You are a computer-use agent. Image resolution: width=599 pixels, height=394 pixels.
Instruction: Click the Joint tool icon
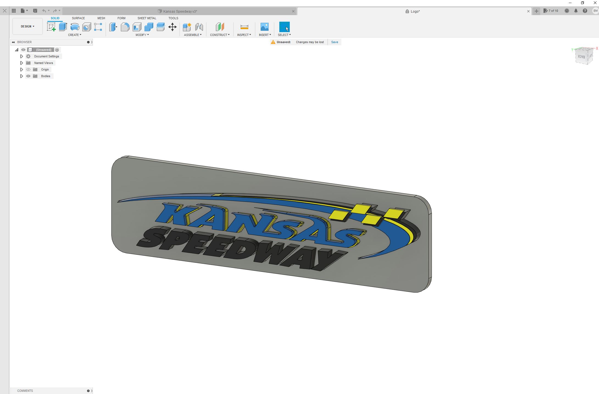[199, 27]
